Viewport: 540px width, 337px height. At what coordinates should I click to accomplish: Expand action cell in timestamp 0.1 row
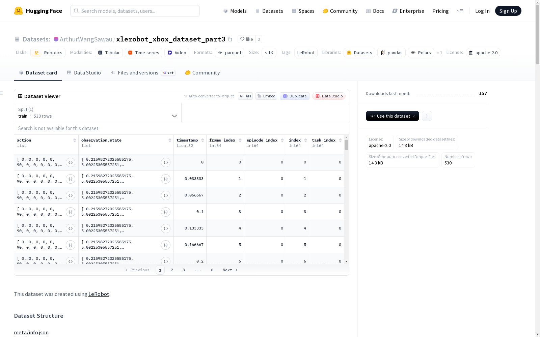coord(71,212)
